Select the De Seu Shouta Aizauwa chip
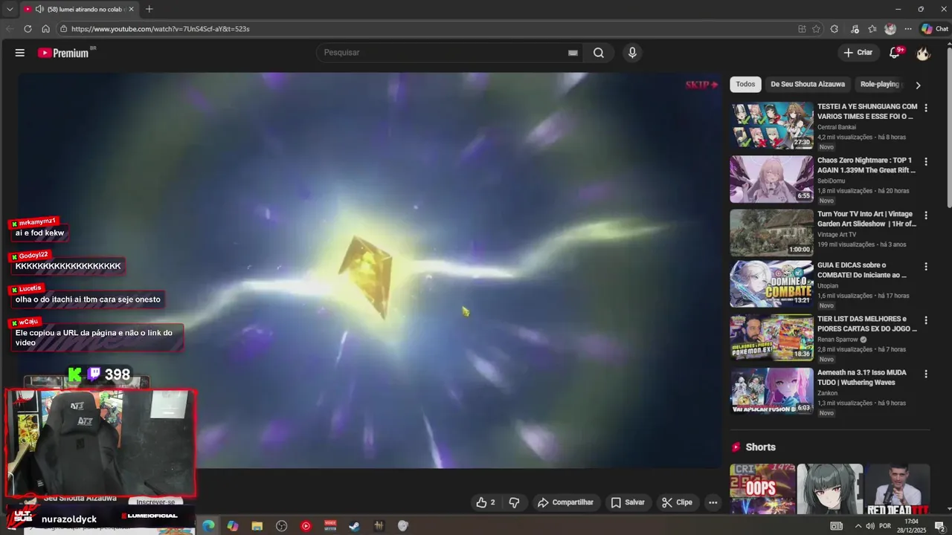 [x=808, y=84]
